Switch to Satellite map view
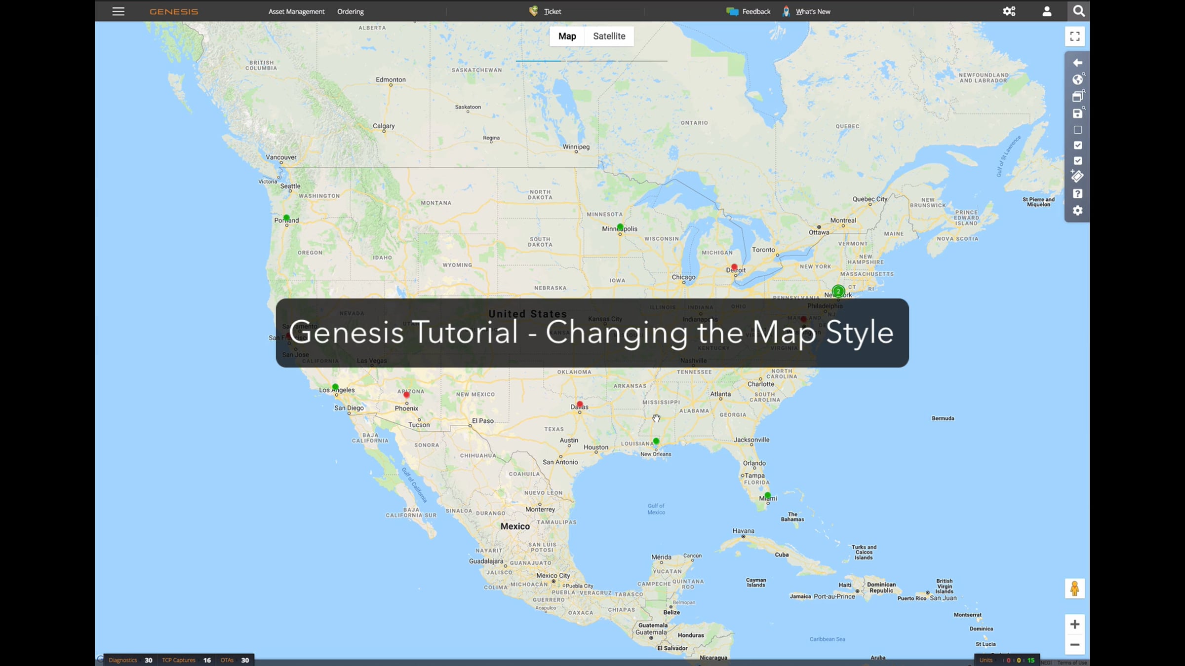Image resolution: width=1185 pixels, height=666 pixels. [x=609, y=36]
